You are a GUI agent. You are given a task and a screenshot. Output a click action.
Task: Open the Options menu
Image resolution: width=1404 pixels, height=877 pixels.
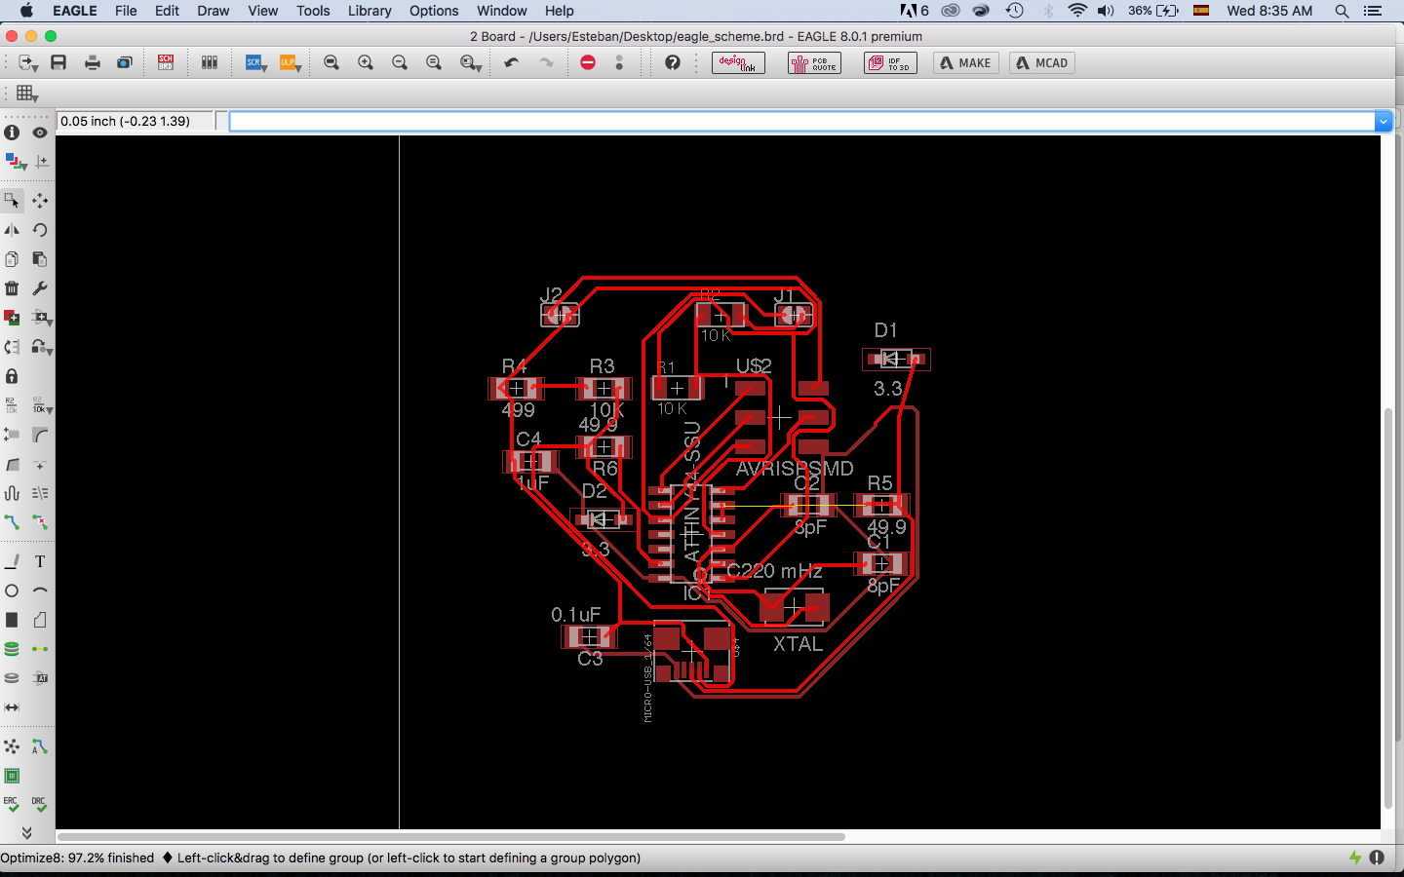coord(434,11)
